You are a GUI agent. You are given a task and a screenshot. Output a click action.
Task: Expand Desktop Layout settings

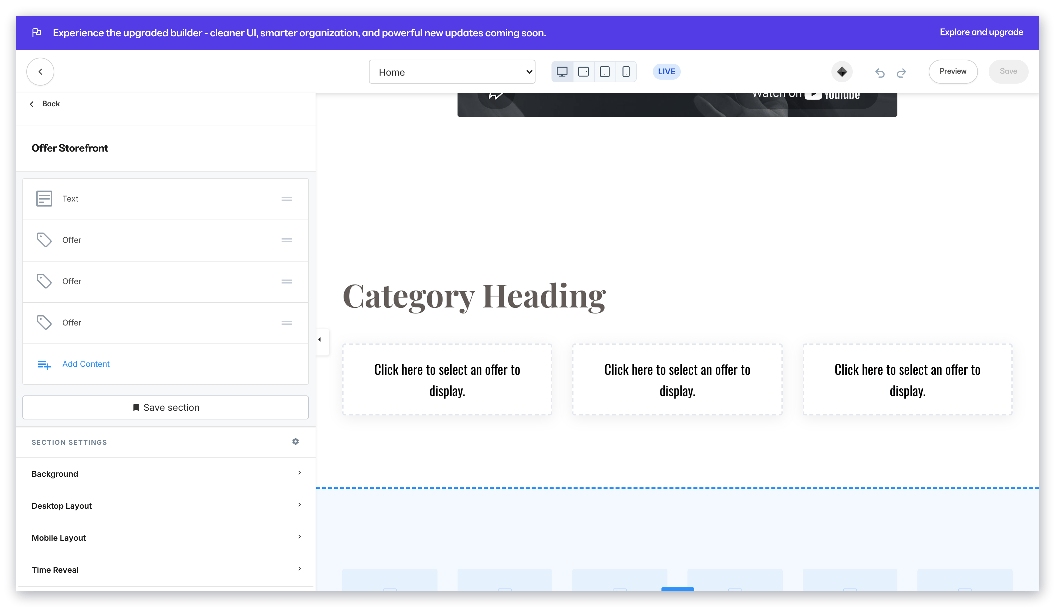[x=166, y=506]
